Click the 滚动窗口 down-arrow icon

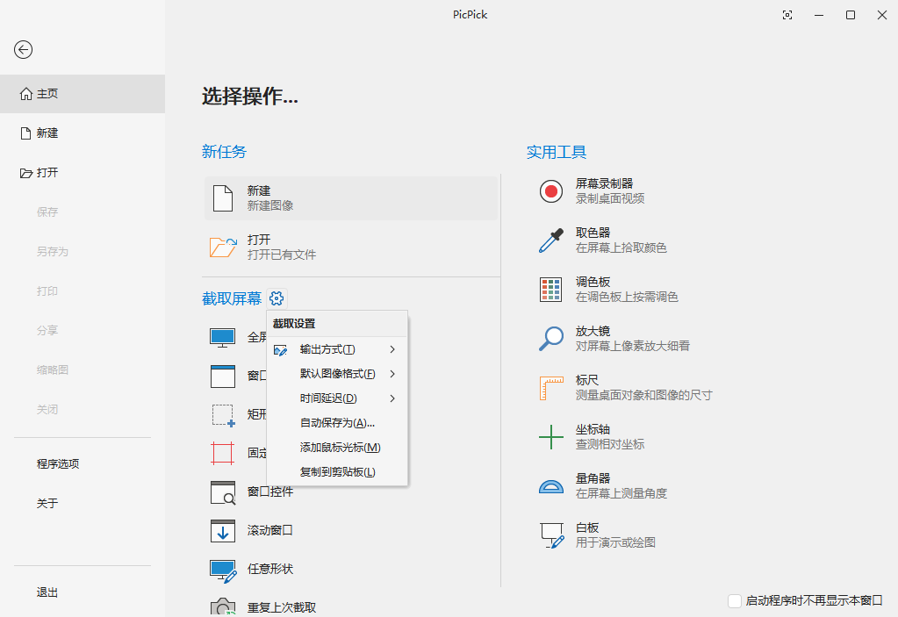tap(223, 531)
